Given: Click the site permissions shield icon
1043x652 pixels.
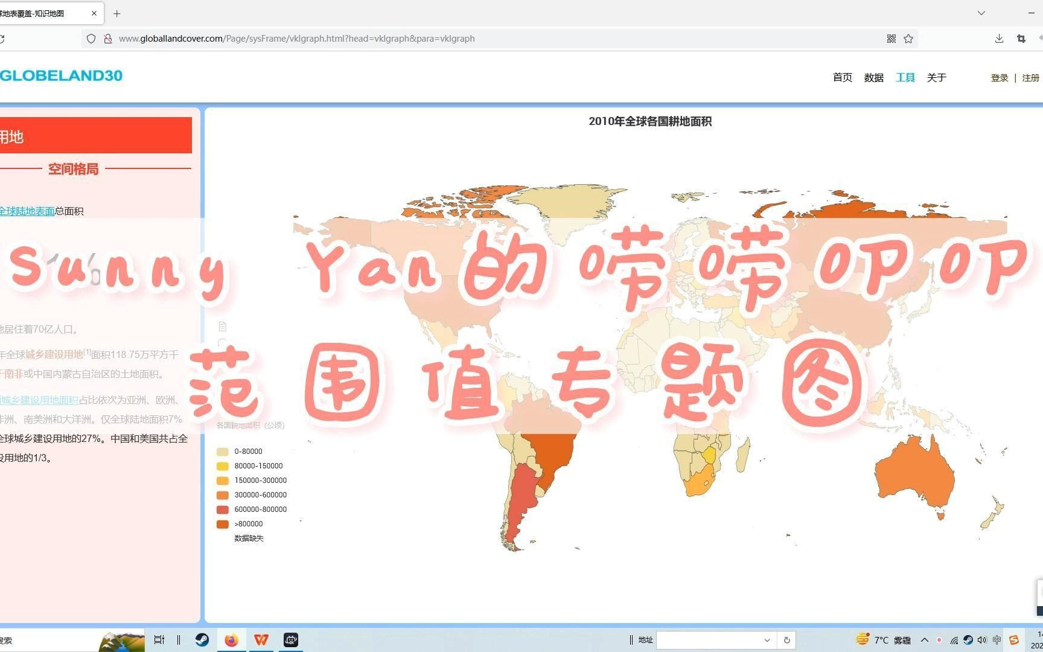Looking at the screenshot, I should (x=91, y=38).
